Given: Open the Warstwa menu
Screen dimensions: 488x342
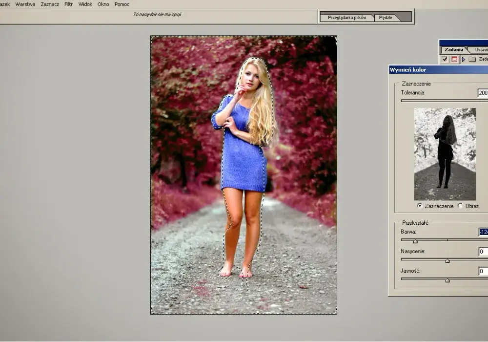Looking at the screenshot, I should pyautogui.click(x=25, y=4).
